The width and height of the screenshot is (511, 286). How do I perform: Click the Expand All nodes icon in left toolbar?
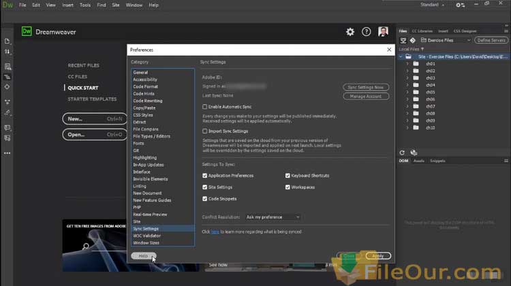click(x=7, y=102)
